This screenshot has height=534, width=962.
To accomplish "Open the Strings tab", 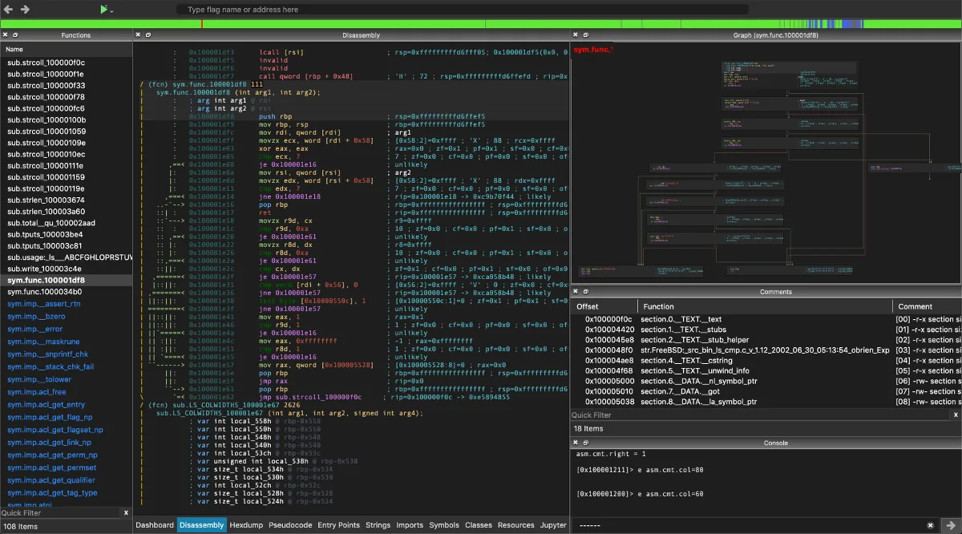I will coord(378,525).
